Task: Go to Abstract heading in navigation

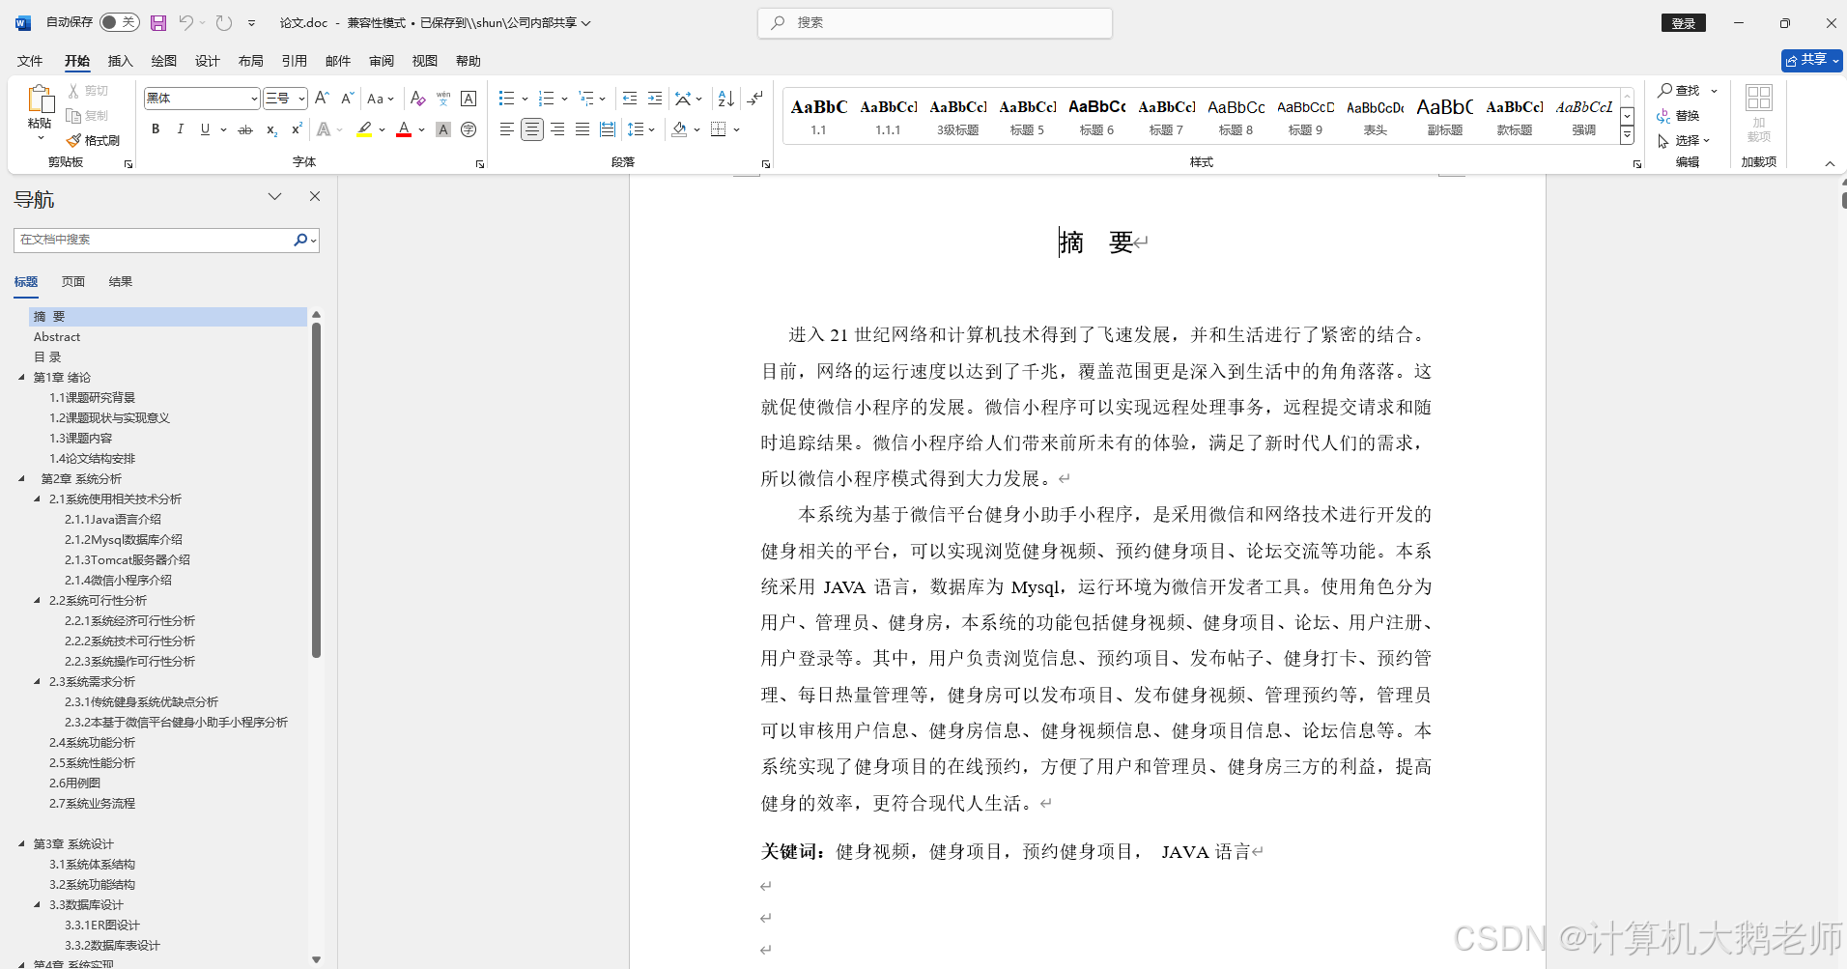Action: pyautogui.click(x=57, y=337)
